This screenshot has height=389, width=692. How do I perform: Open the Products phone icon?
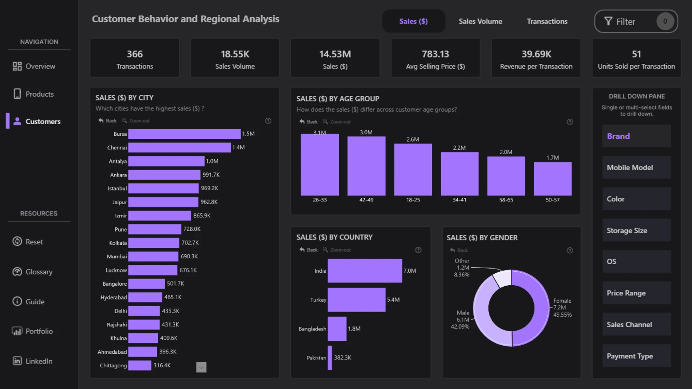[17, 94]
